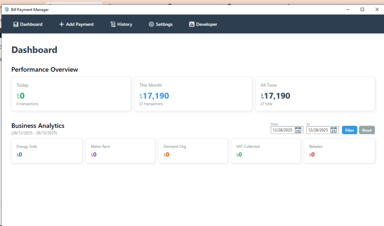Click the Energy Sold analytics card

click(x=47, y=151)
